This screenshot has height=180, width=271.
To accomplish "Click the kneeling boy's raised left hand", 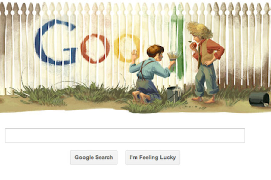I will click(134, 55).
